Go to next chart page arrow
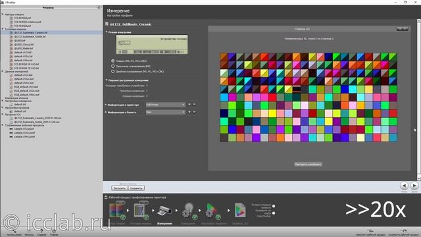This screenshot has height=237, width=421. coord(405,29)
